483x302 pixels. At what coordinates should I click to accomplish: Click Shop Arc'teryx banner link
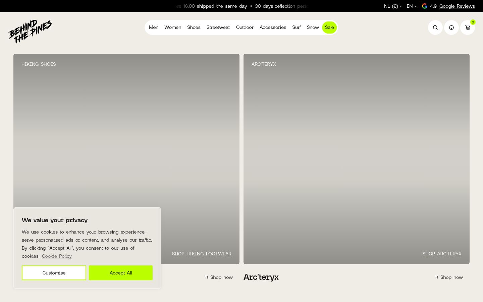pyautogui.click(x=442, y=254)
